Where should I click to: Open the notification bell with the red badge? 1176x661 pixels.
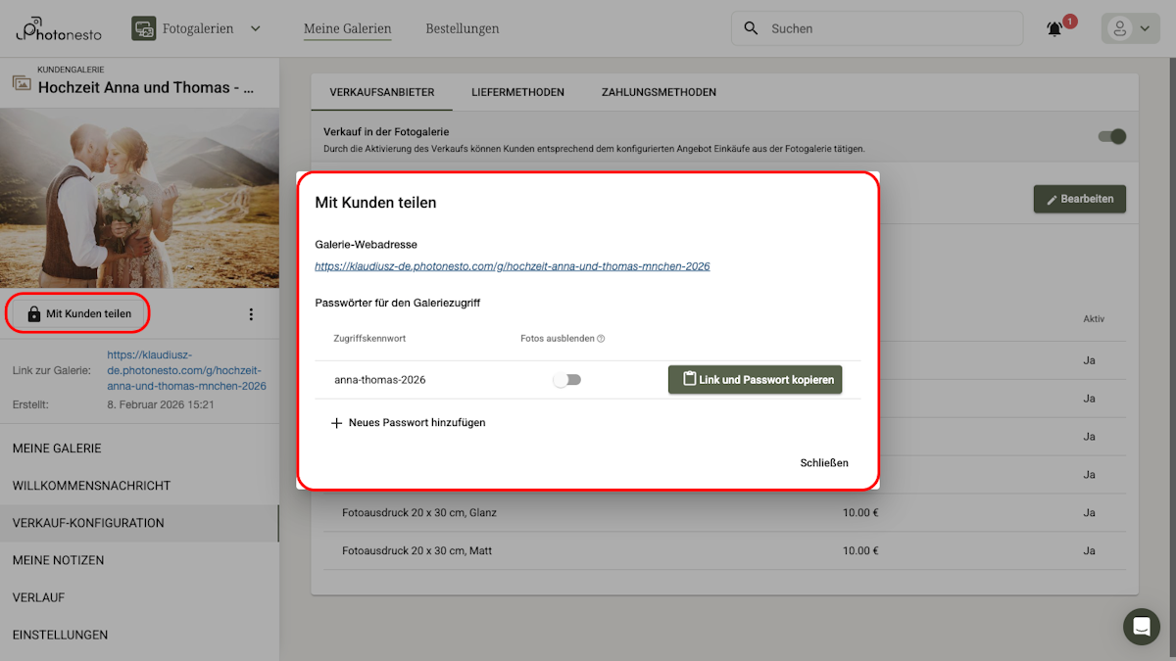point(1054,28)
